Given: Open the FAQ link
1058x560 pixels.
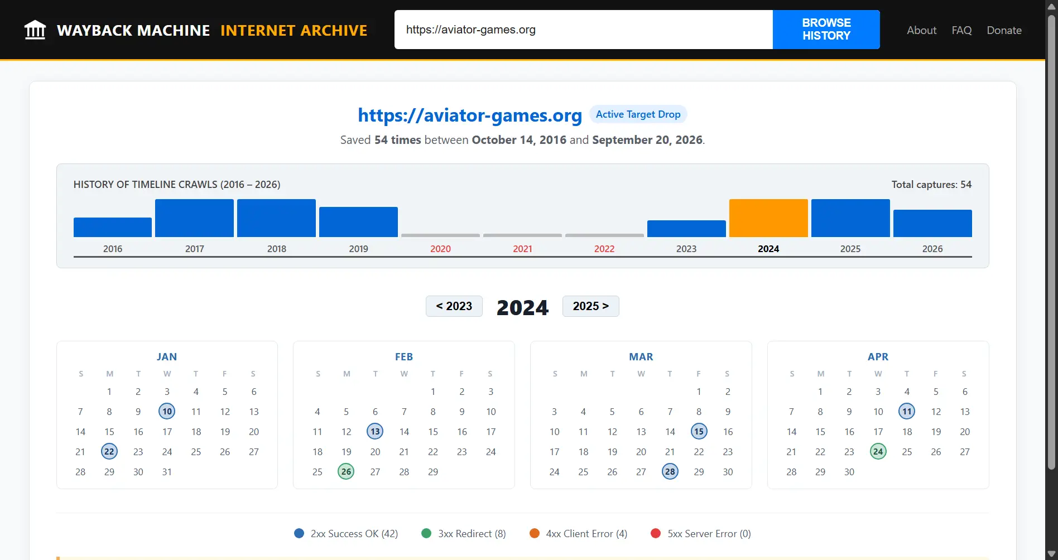Looking at the screenshot, I should click(961, 30).
